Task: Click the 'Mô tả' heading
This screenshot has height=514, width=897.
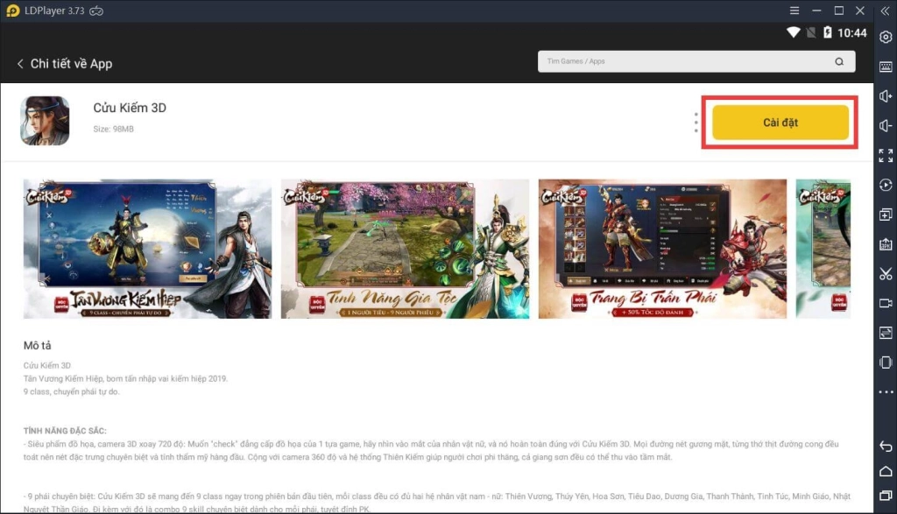Action: click(x=37, y=345)
